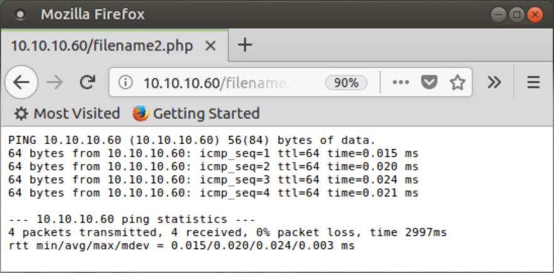Open the Most Visited bookmarks folder
Image resolution: width=554 pixels, height=273 pixels.
(67, 113)
